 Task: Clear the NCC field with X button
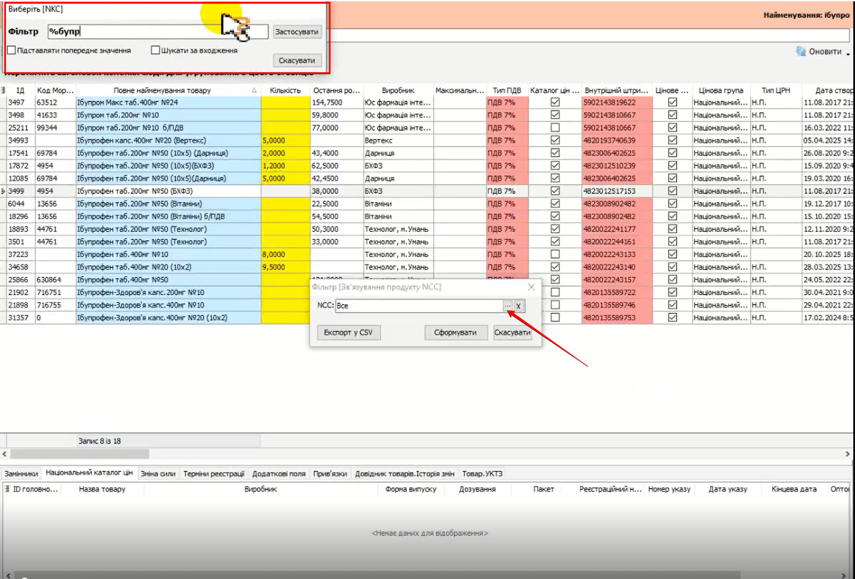pos(519,306)
